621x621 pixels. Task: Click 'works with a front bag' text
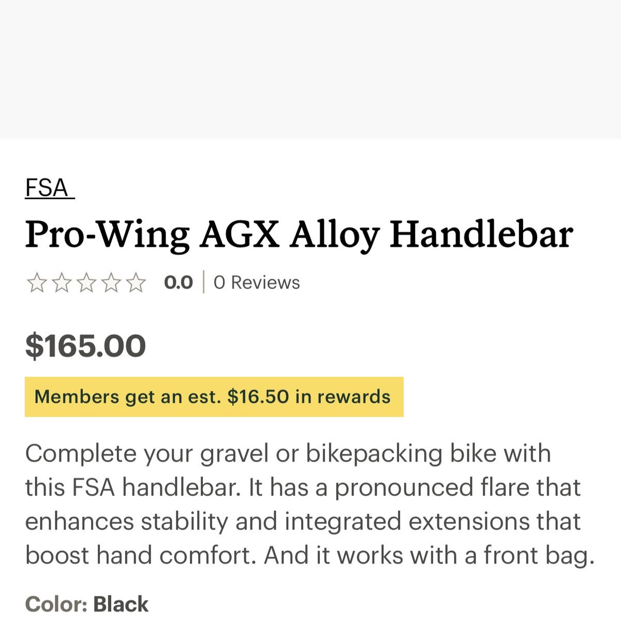[x=463, y=555]
